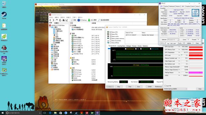Screen dimensions: 206x115
Task: Click the Validate button in CPU-Z
Action: click(189, 43)
